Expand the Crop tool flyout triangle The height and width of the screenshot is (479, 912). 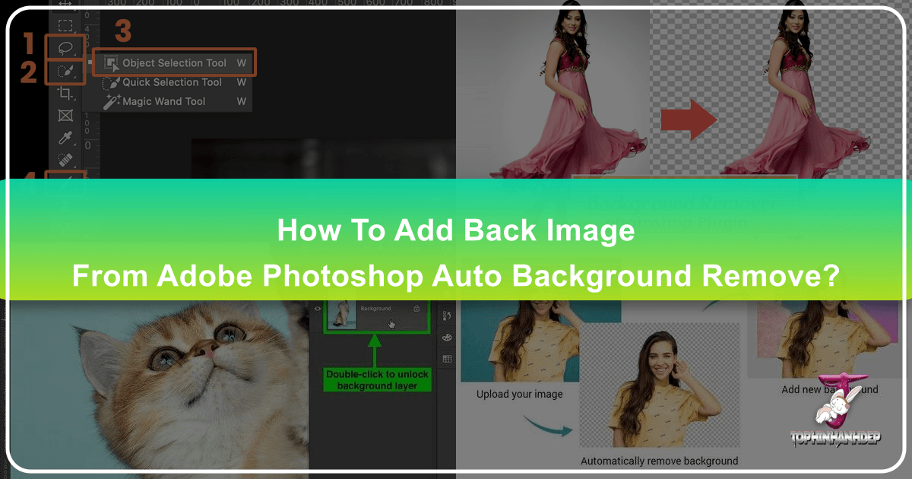click(74, 100)
